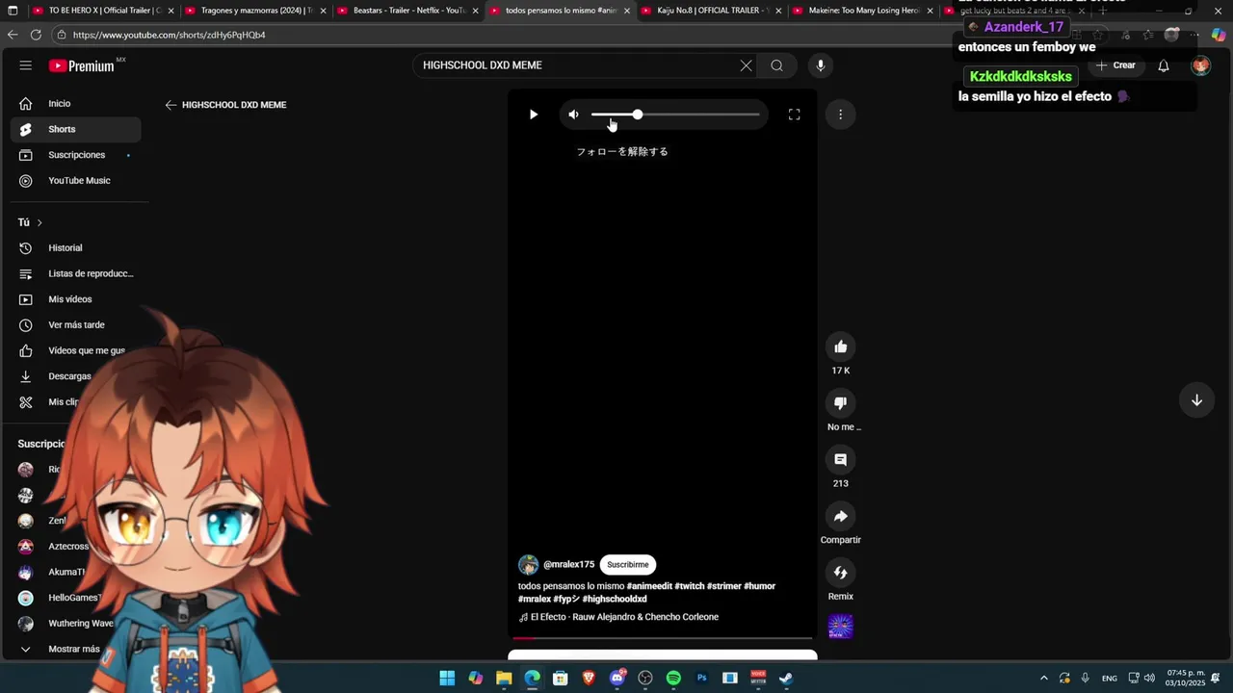Share the Short via Compartir

(840, 517)
